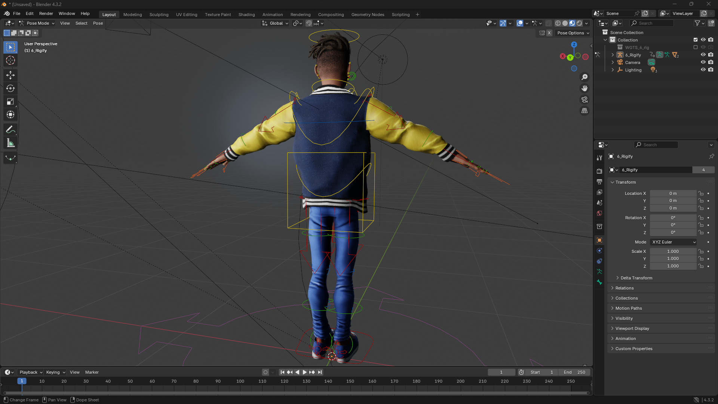
Task: Open the Render menu
Action: point(46,13)
